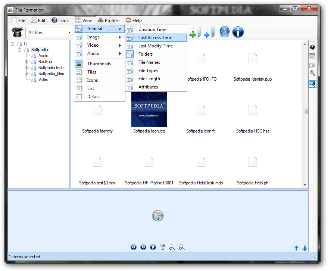Click the round download icon in preview pane
Screen dimensions: 328x271
[158, 216]
